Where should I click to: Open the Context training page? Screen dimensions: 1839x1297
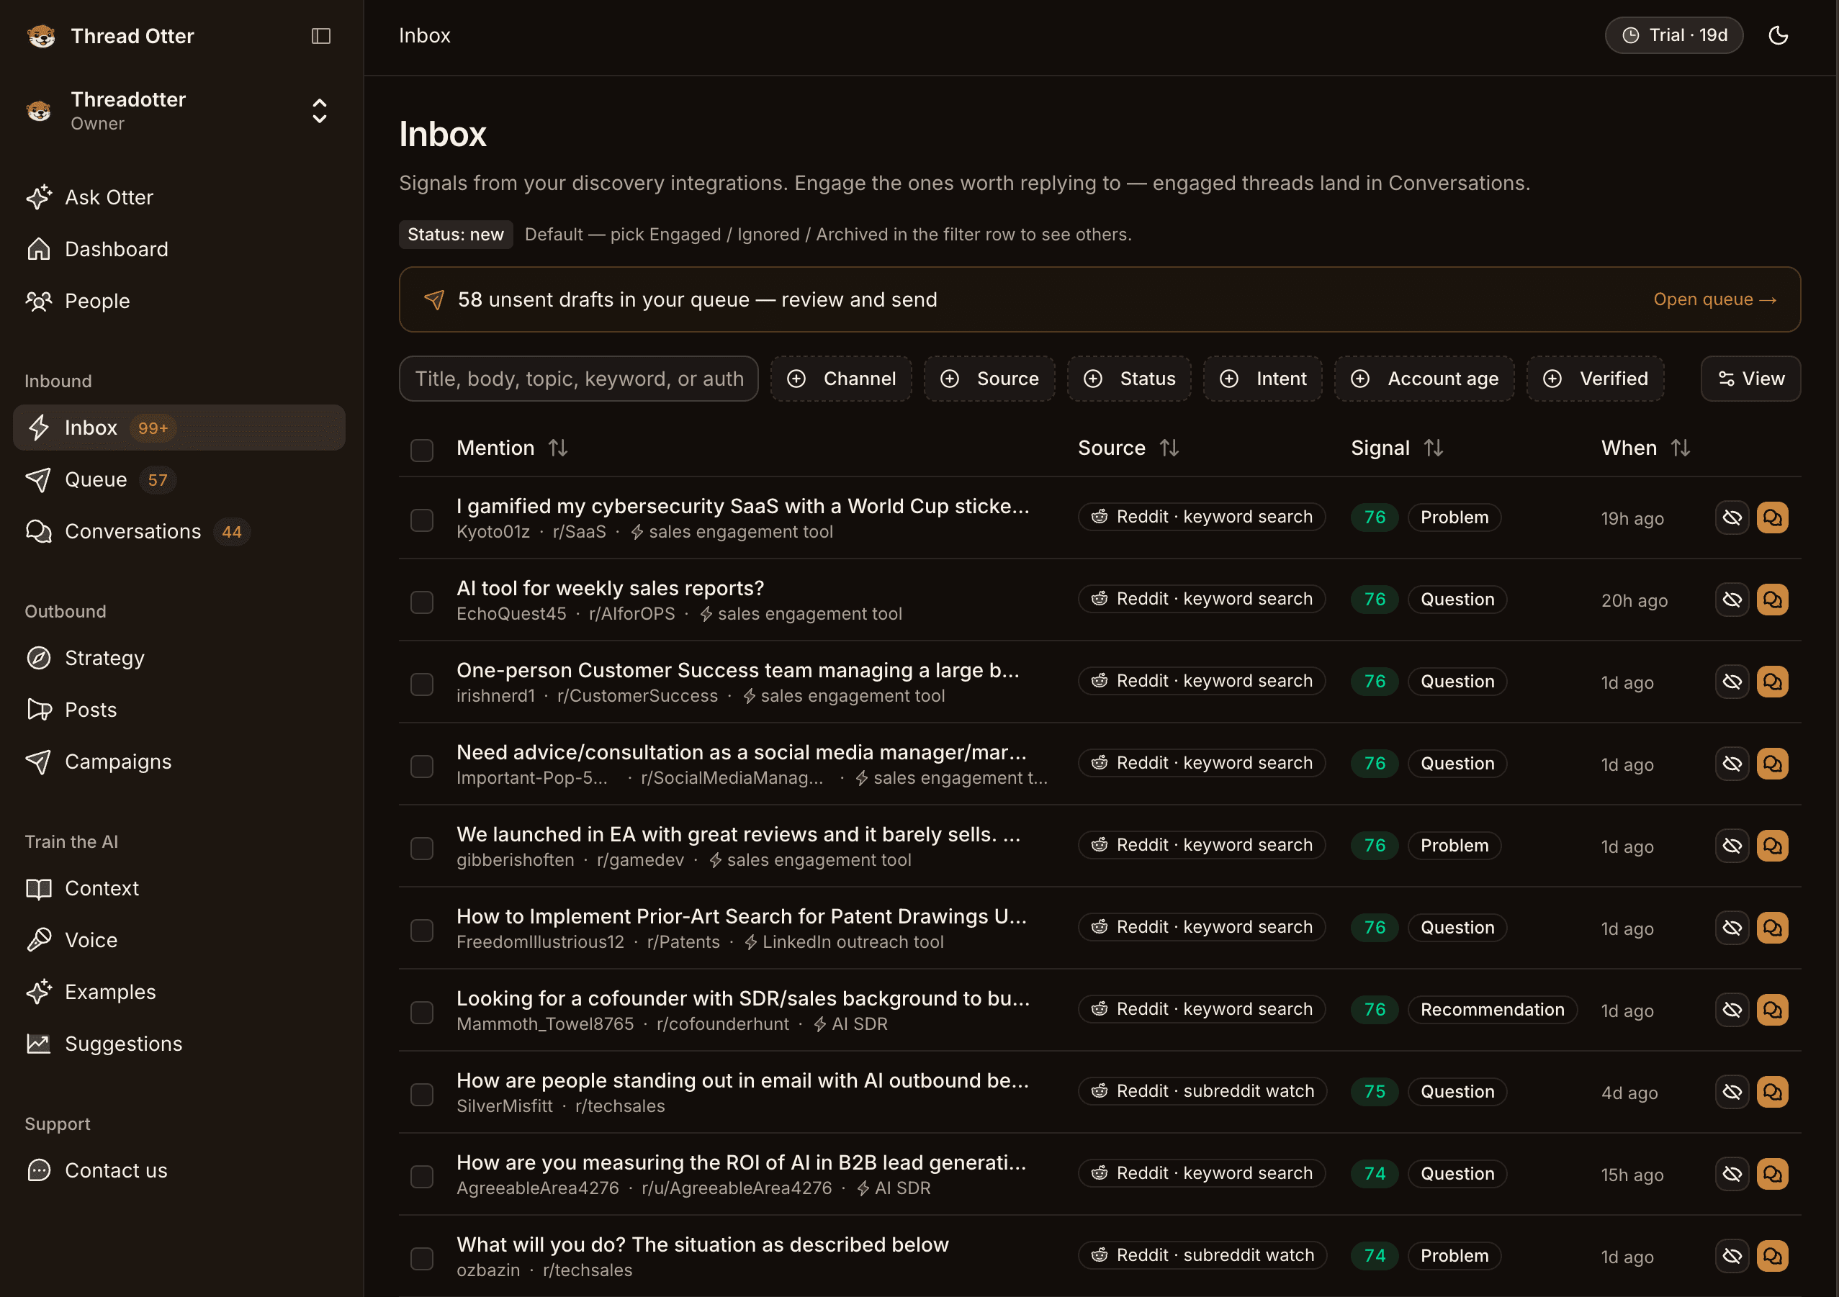[x=179, y=889]
